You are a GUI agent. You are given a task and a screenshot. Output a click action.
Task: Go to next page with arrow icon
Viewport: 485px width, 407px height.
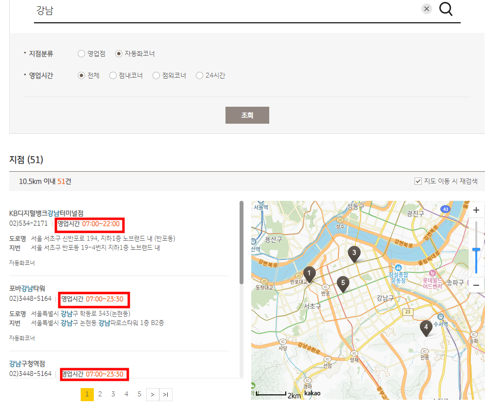pos(152,394)
